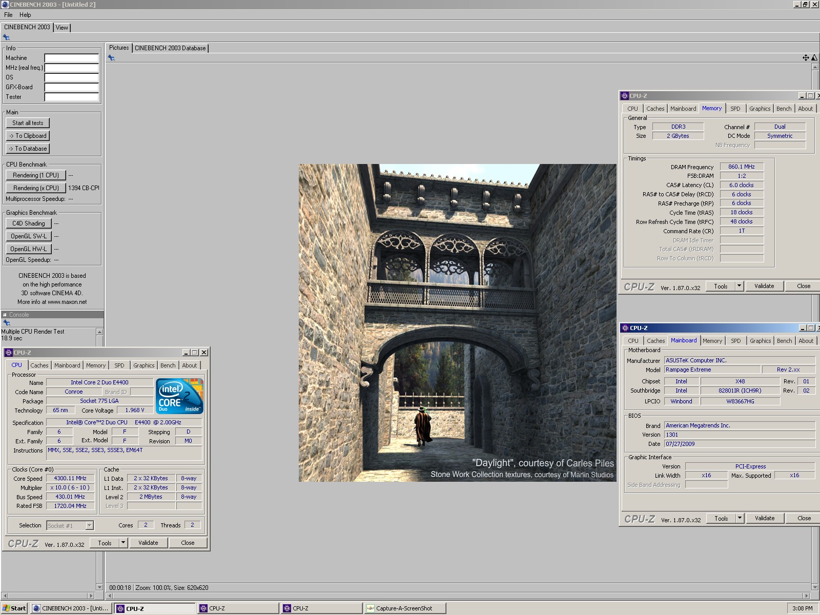The image size is (820, 615).
Task: Click the BIOS date 07/27/2009
Action: (740, 444)
